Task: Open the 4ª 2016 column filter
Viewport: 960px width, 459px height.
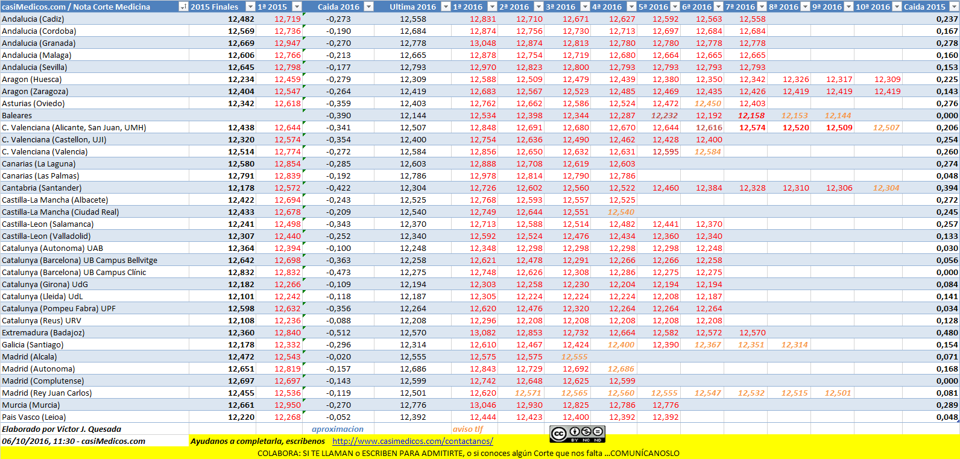Action: pos(631,7)
